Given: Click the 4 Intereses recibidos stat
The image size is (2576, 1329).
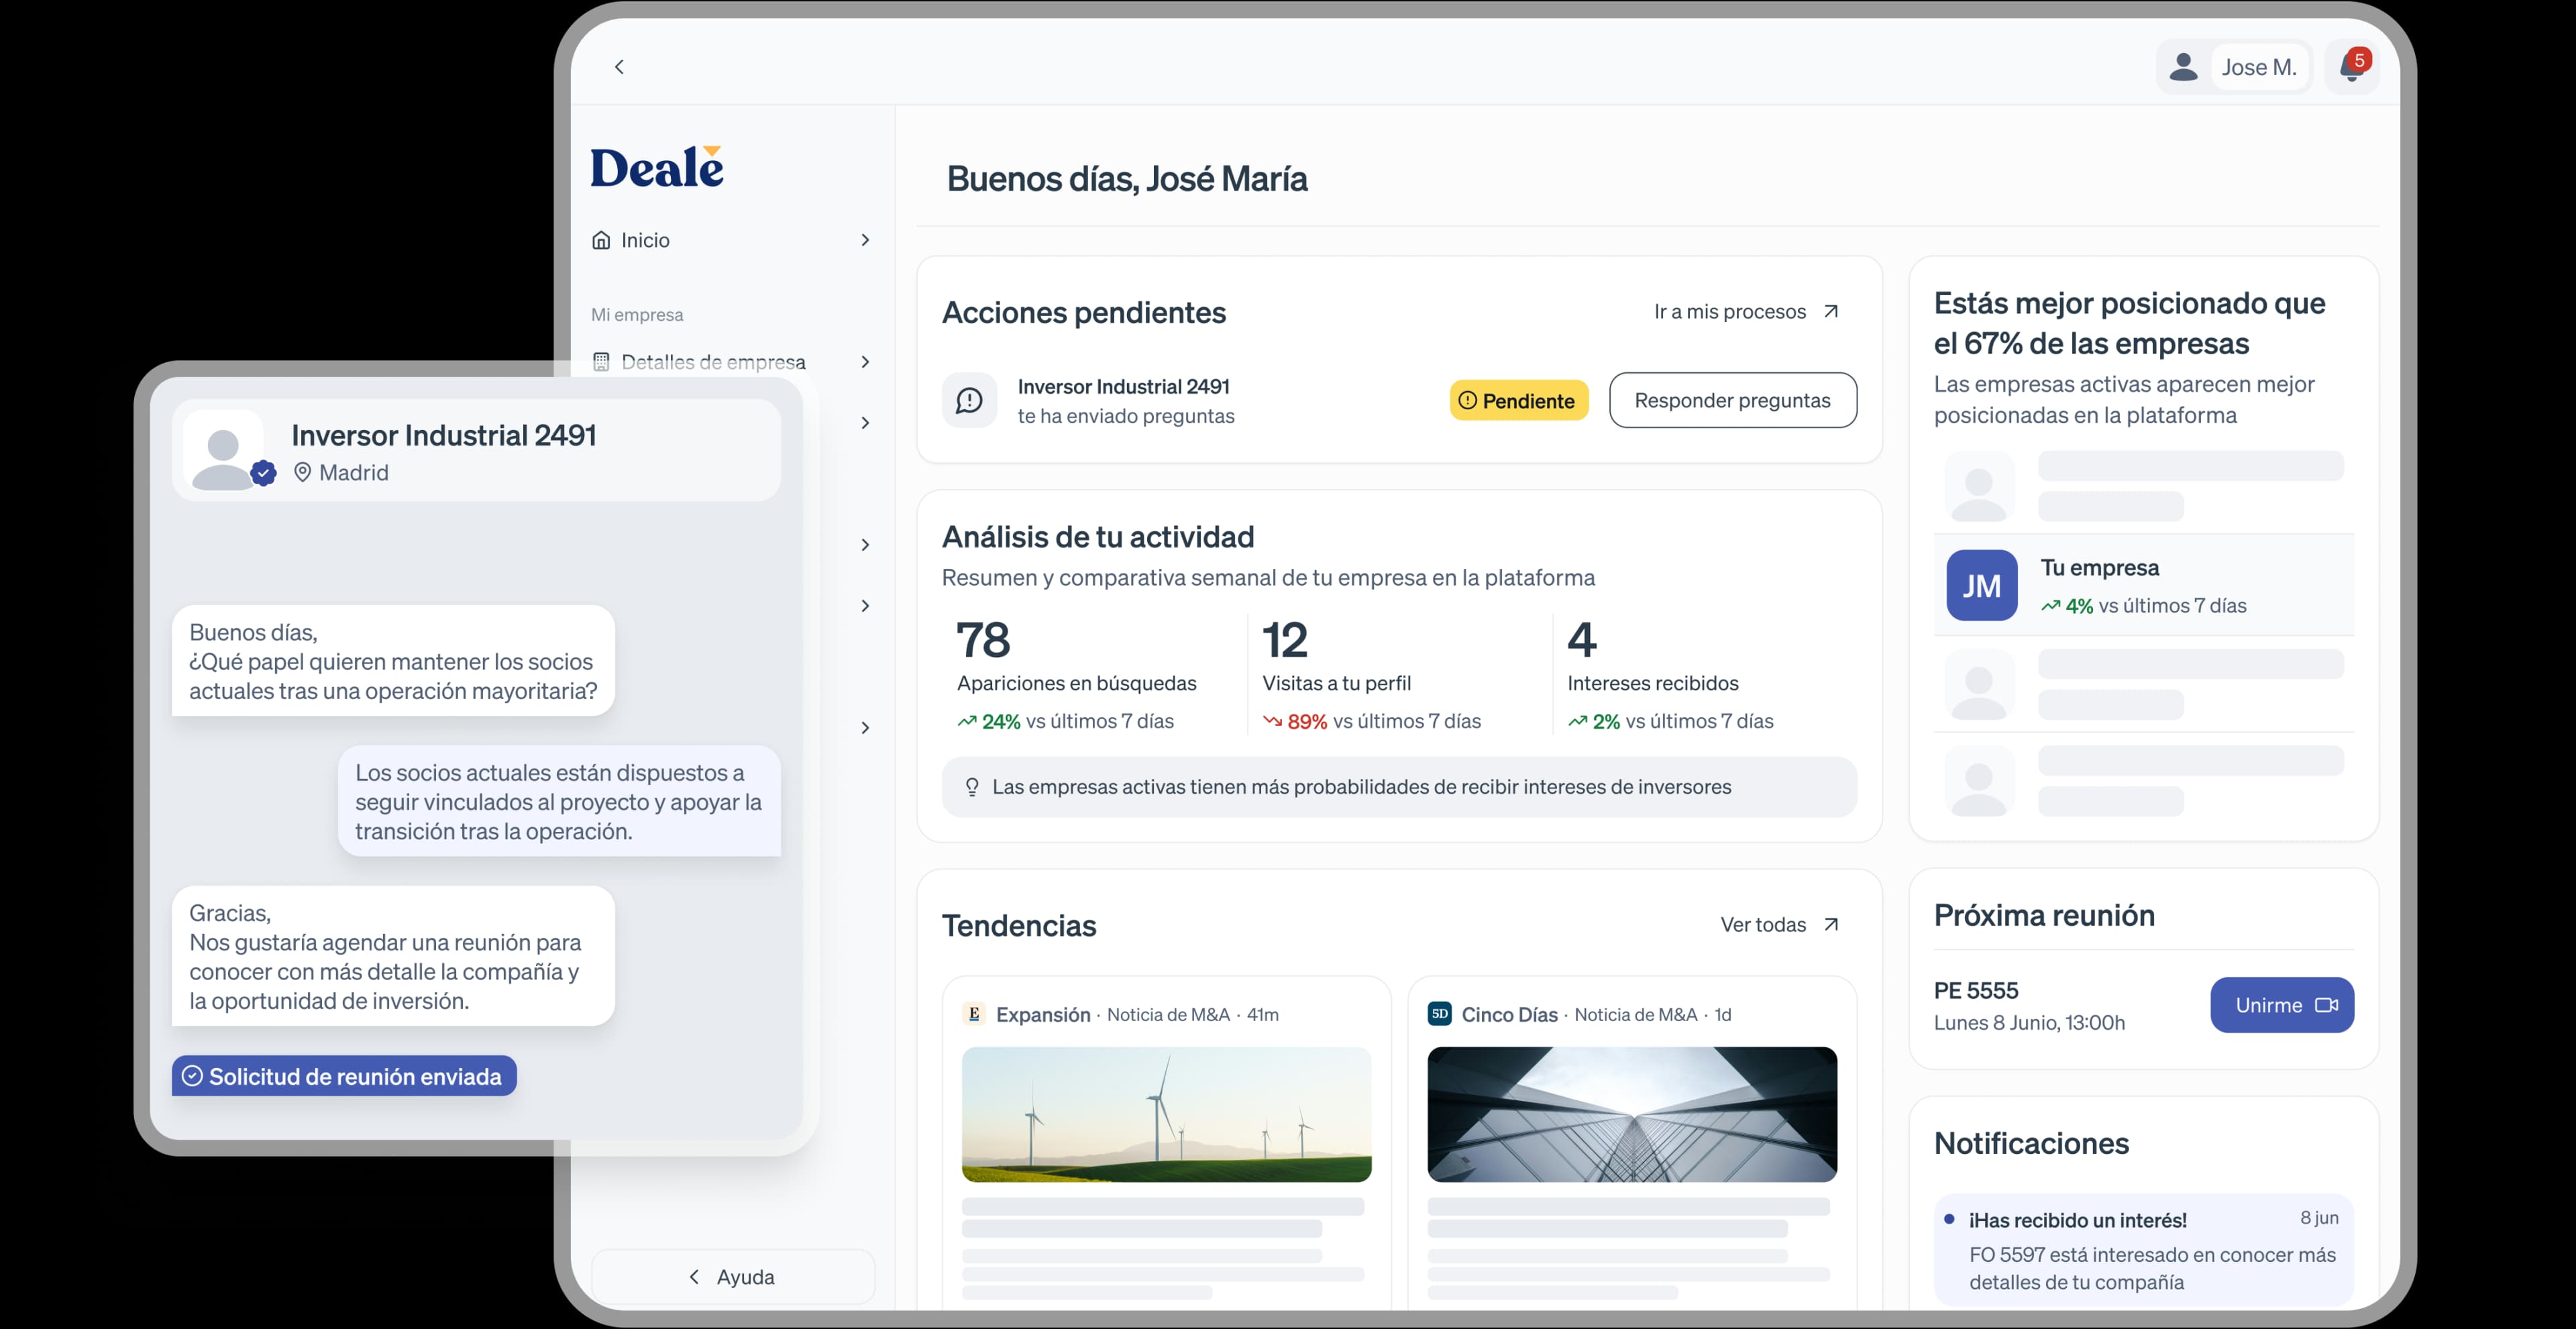Looking at the screenshot, I should click(x=1670, y=674).
